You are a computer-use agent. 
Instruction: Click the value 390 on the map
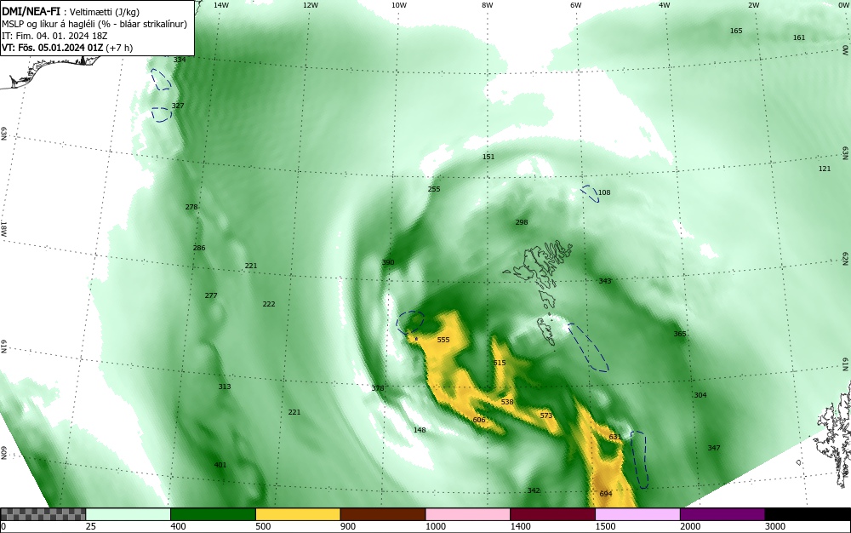(x=388, y=262)
